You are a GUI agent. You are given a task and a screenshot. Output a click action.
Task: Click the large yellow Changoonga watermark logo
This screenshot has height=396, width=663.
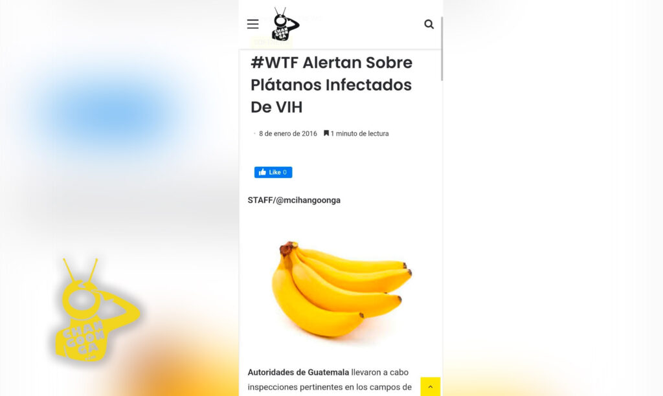(97, 311)
